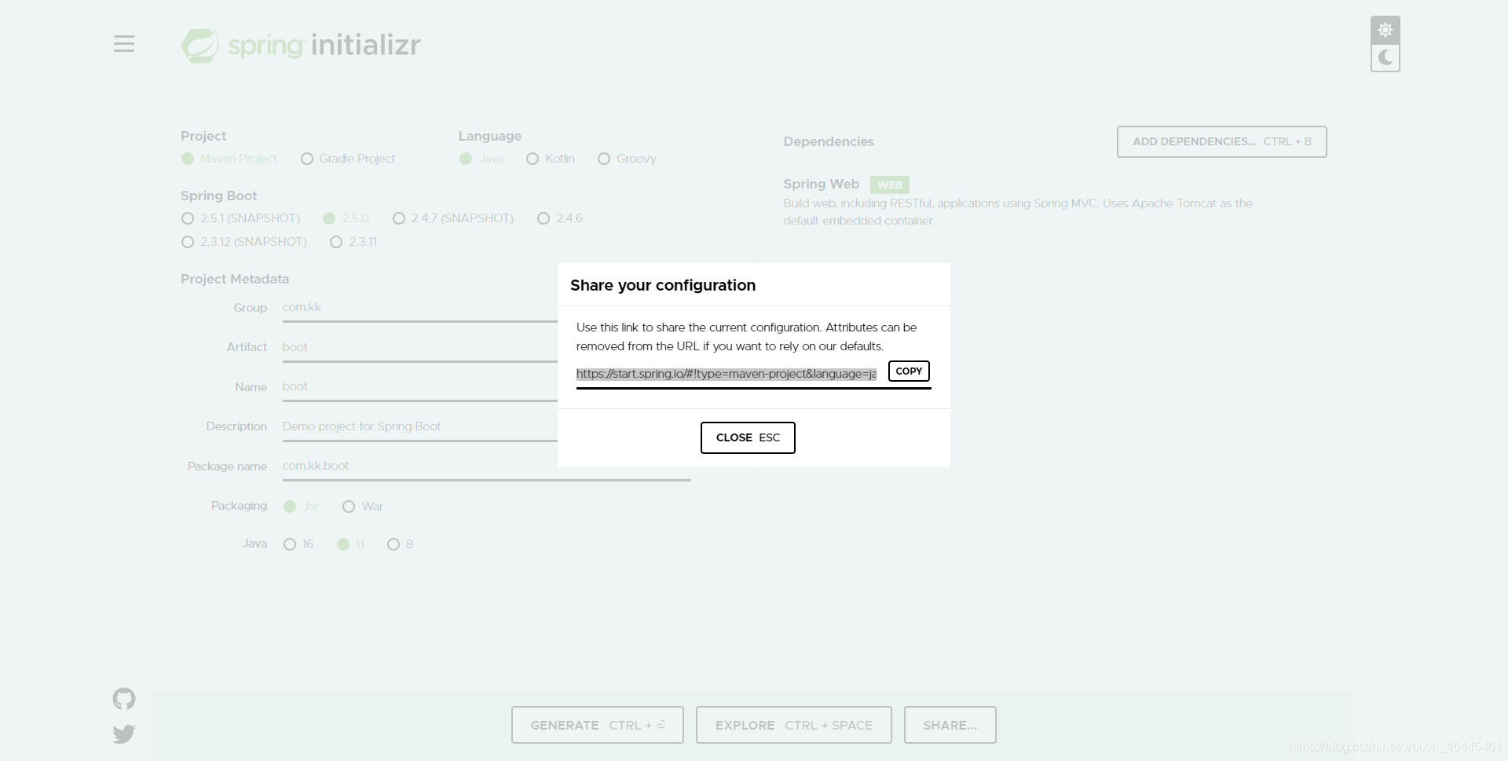
Task: Click 'Share your configuration' dialog title
Action: 663,285
